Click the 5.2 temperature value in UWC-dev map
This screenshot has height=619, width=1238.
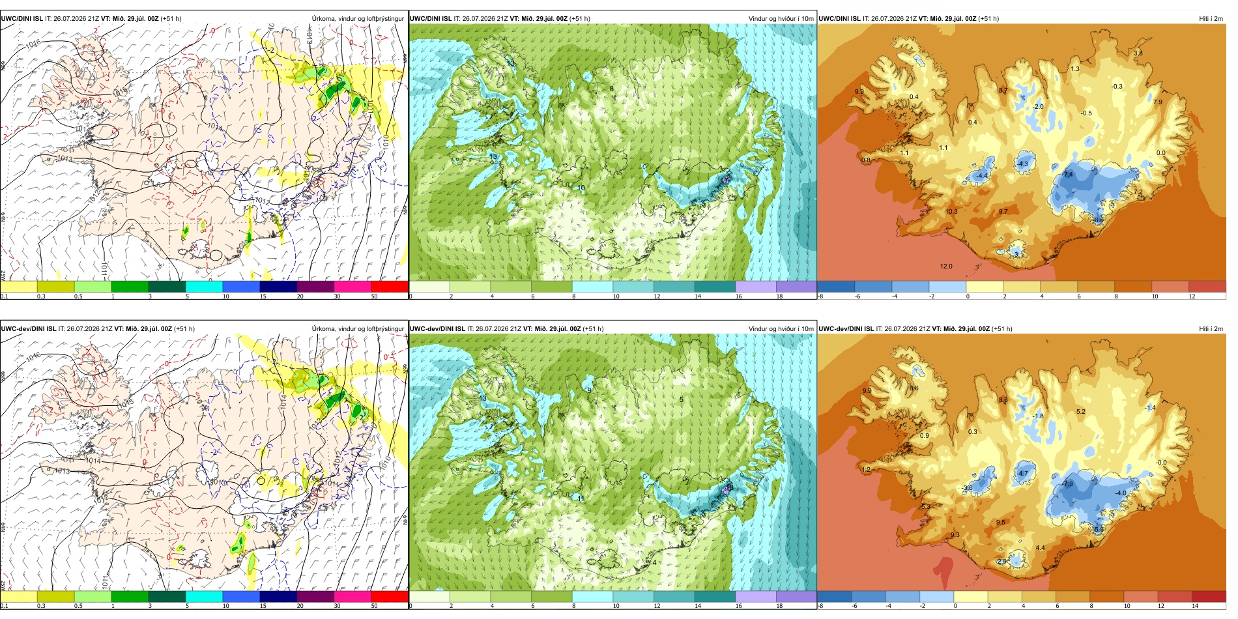(1081, 412)
